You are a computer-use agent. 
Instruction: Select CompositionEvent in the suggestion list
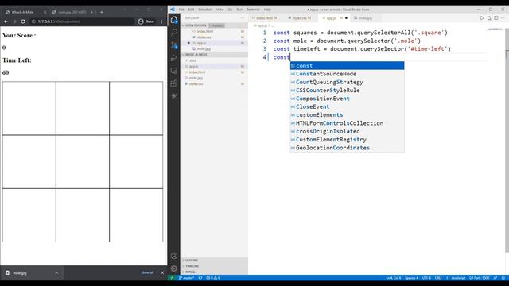(347, 99)
